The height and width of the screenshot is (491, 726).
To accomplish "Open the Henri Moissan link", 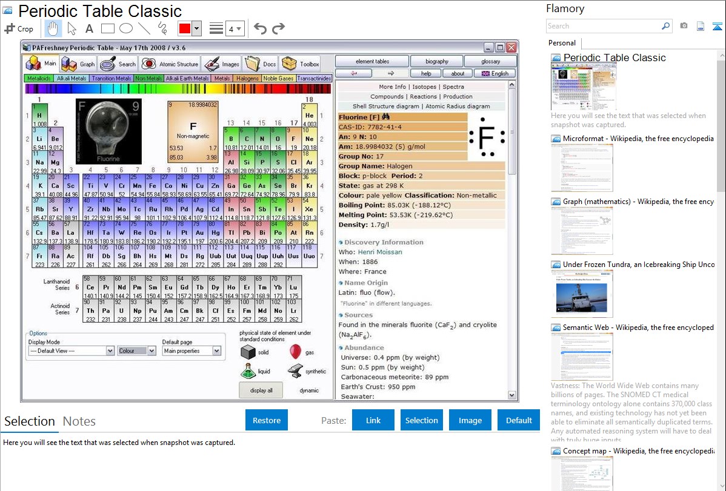I will [x=380, y=252].
